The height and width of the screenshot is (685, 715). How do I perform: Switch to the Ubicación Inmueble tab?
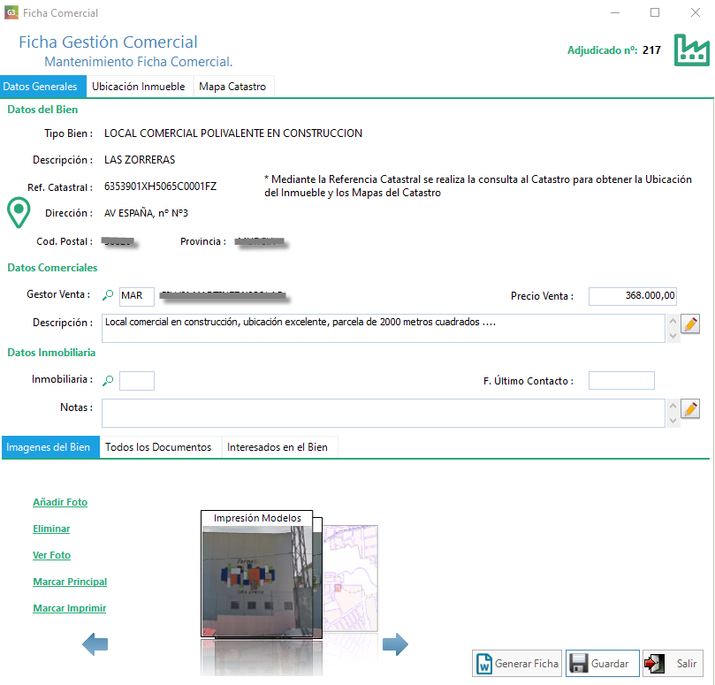click(139, 87)
